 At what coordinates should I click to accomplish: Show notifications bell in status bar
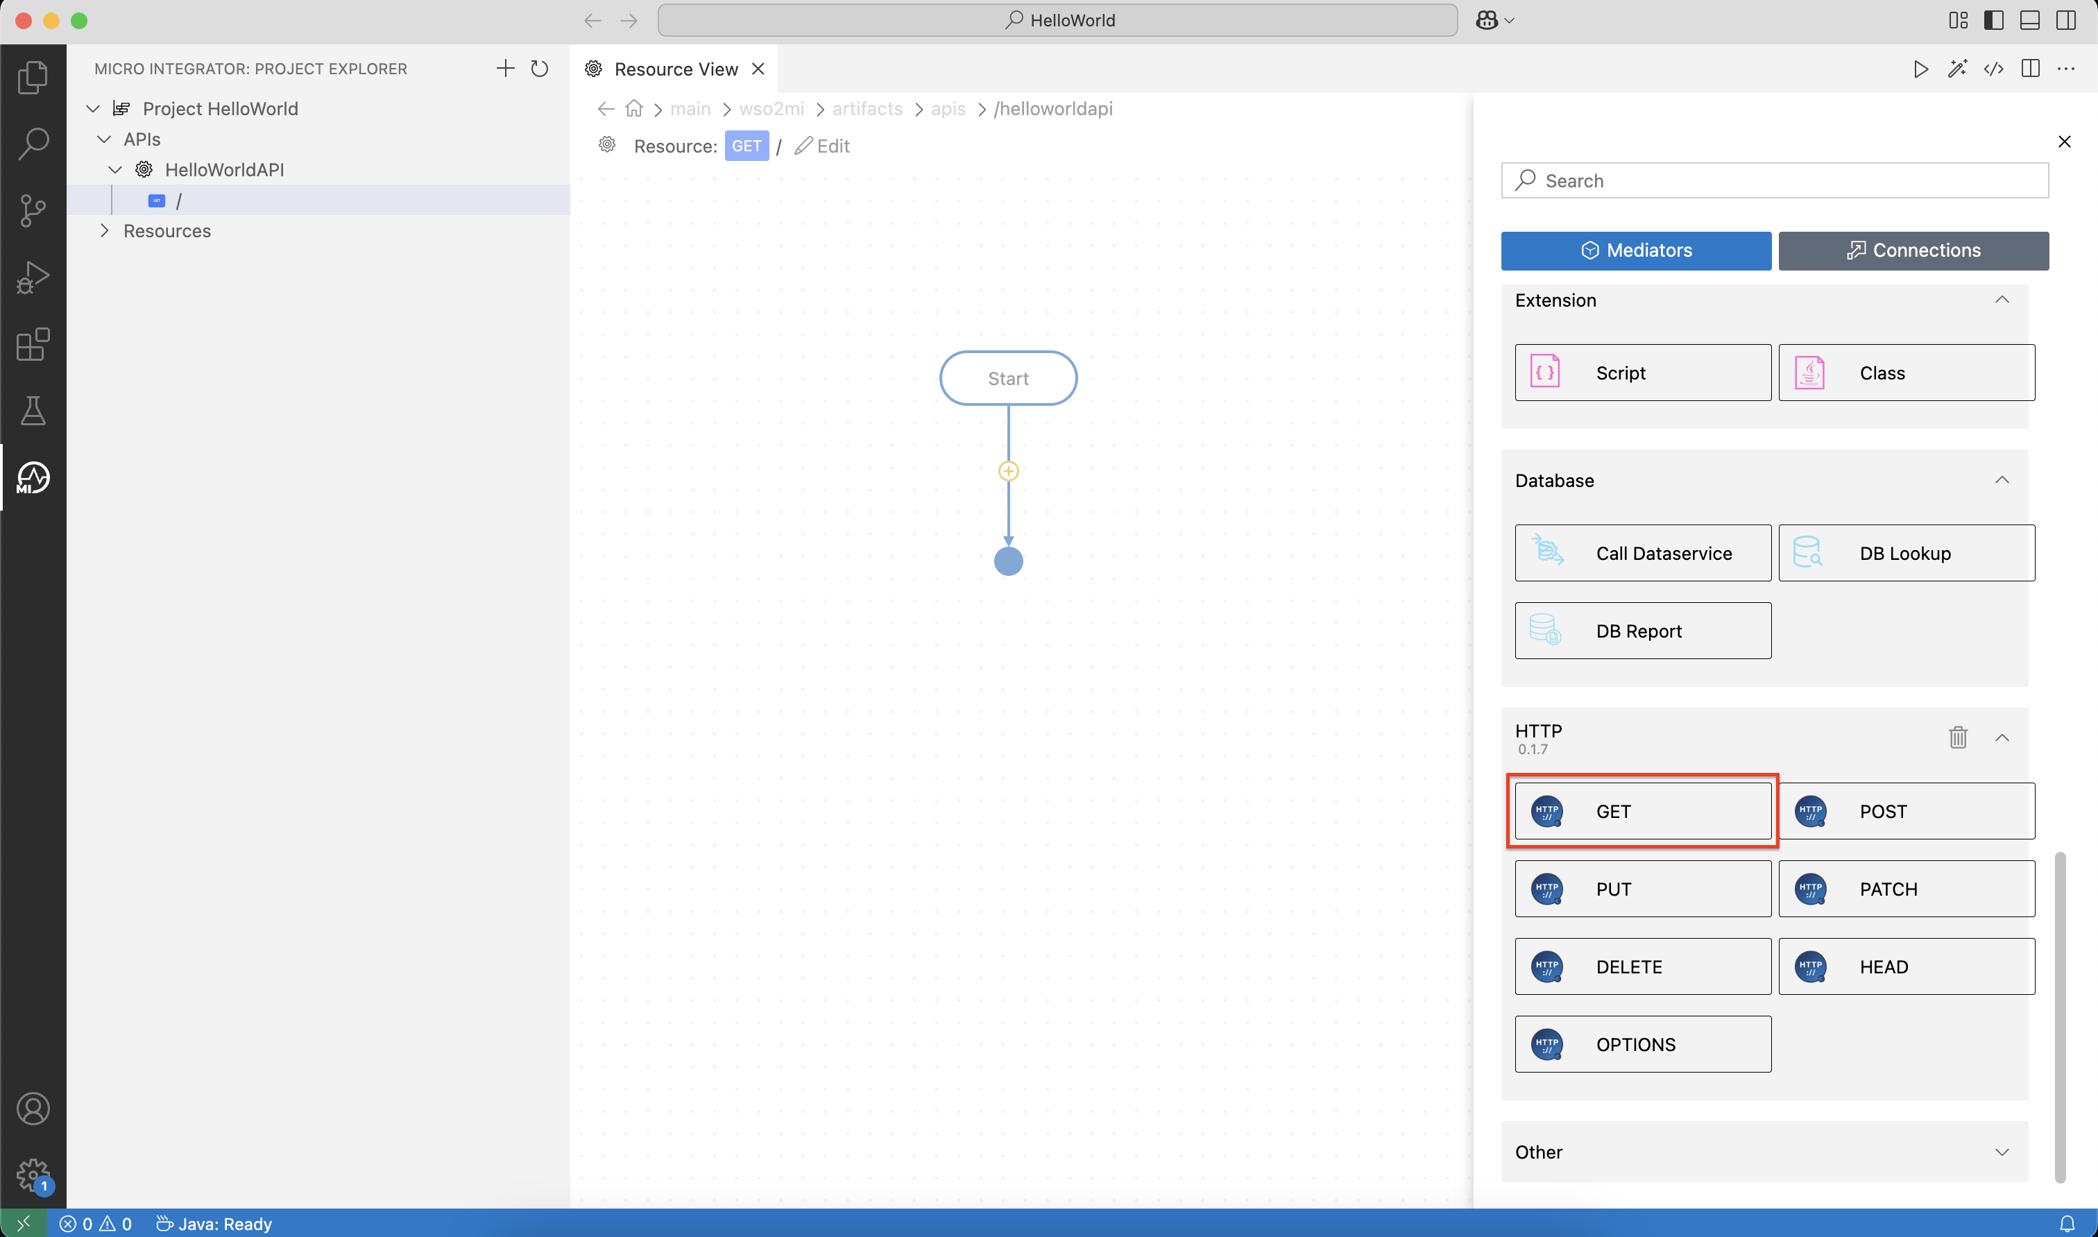point(2067,1224)
